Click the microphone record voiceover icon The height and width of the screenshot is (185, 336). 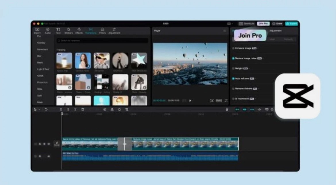[227, 109]
